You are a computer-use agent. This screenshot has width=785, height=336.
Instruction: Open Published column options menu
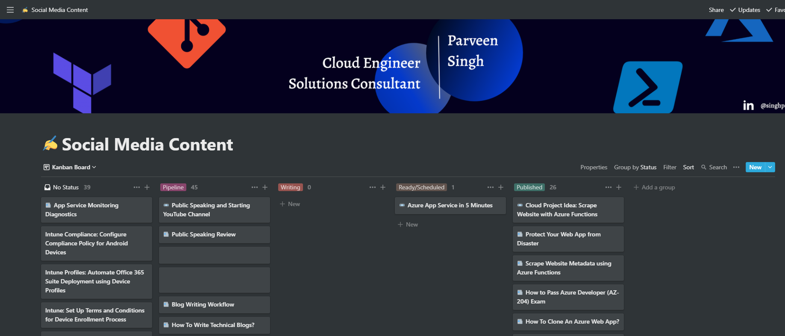tap(609, 187)
